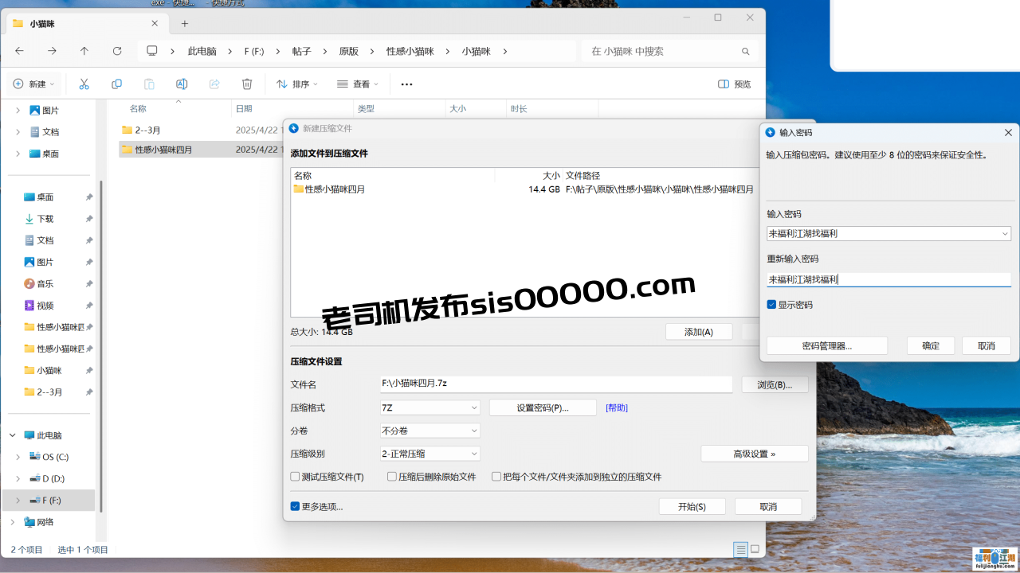Click the 确定 button in password dialog
1020x573 pixels.
[x=930, y=346]
